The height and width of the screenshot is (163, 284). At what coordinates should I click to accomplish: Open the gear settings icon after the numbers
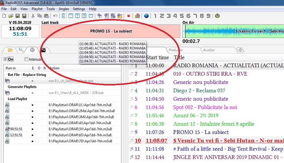[217, 16]
